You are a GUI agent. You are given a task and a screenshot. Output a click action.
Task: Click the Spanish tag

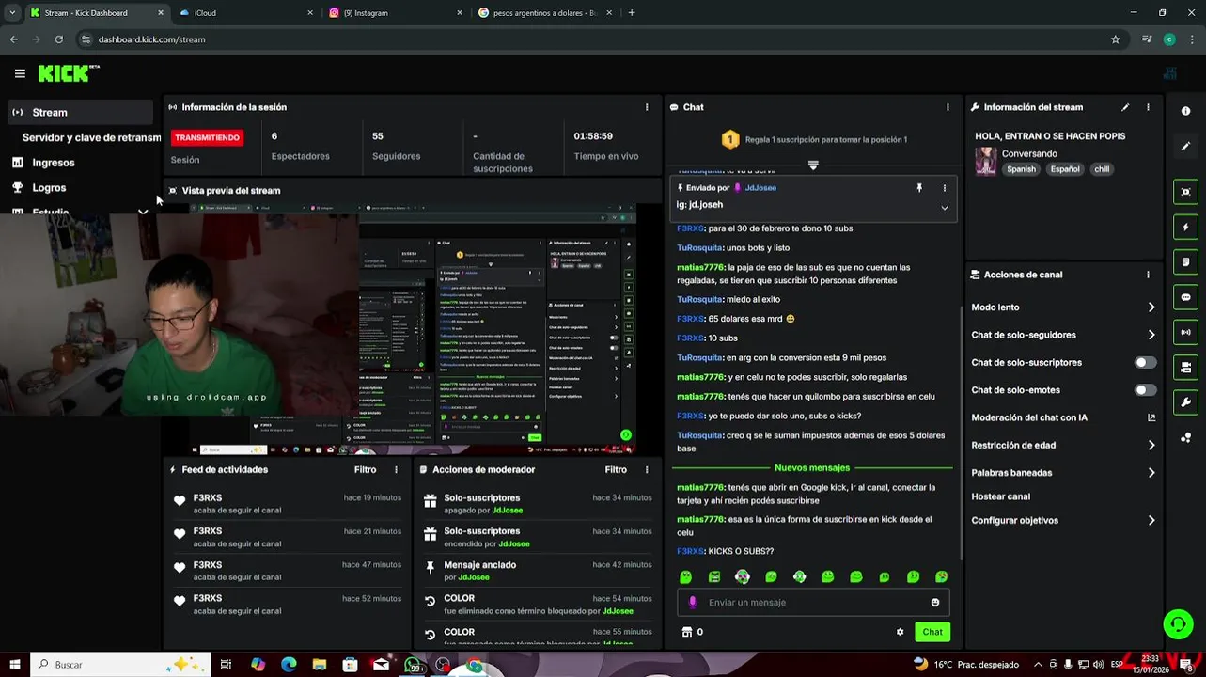pyautogui.click(x=1021, y=170)
